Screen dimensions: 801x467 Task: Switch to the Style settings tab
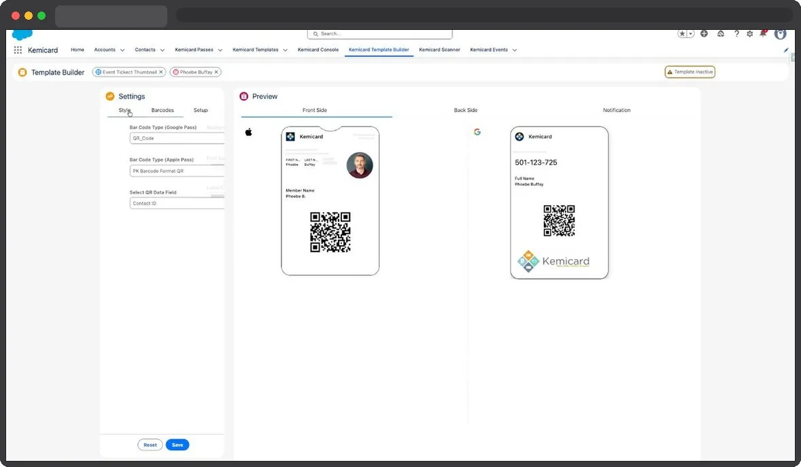[124, 110]
